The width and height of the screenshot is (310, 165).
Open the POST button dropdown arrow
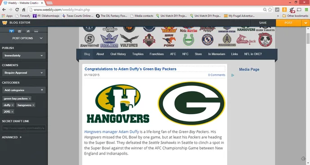click(x=305, y=23)
